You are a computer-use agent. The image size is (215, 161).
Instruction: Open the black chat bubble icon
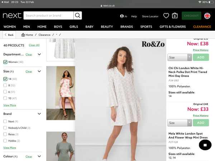coord(205,145)
